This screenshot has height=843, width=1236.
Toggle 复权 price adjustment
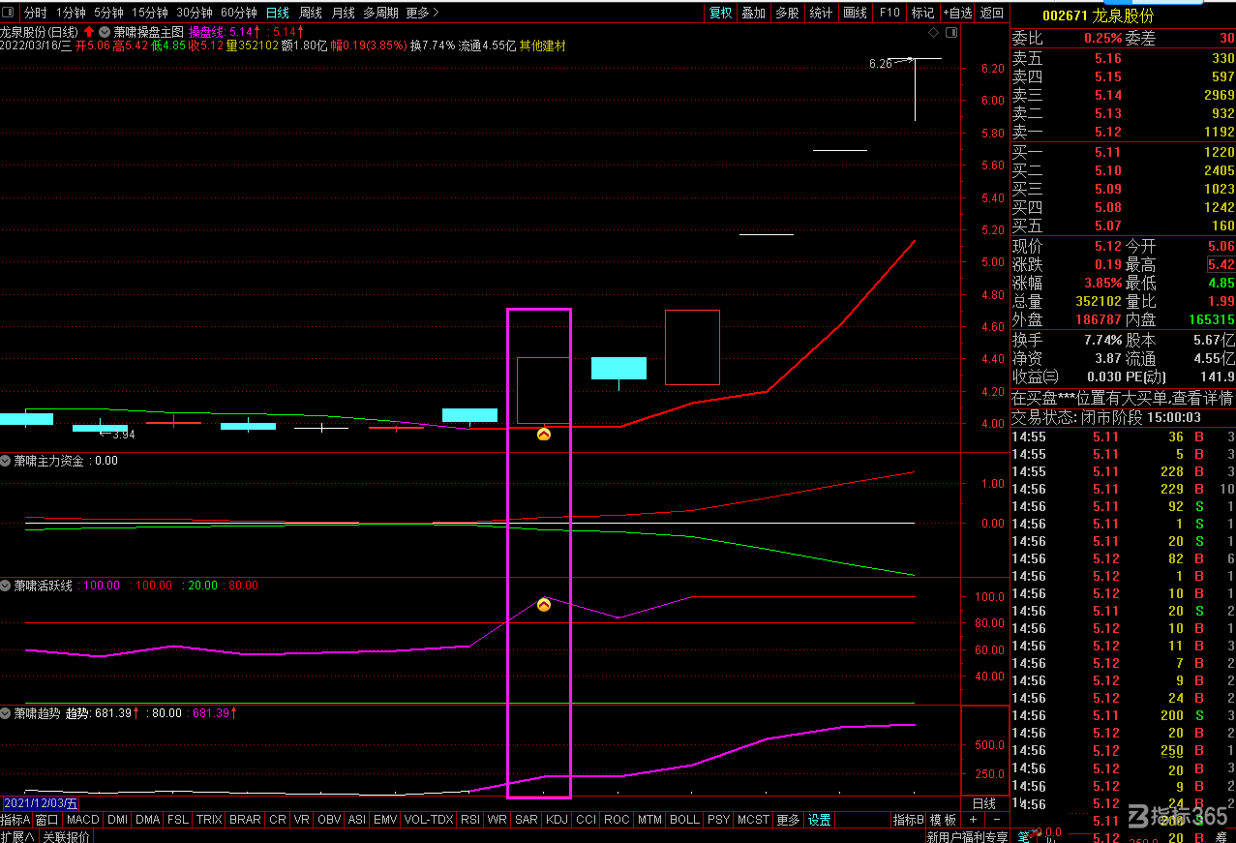pyautogui.click(x=720, y=13)
